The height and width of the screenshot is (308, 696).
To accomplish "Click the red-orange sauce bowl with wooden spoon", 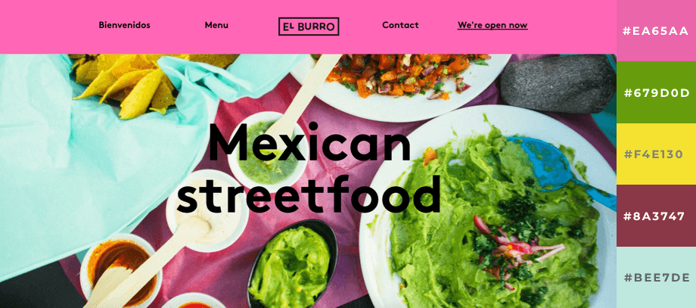I will 119,270.
